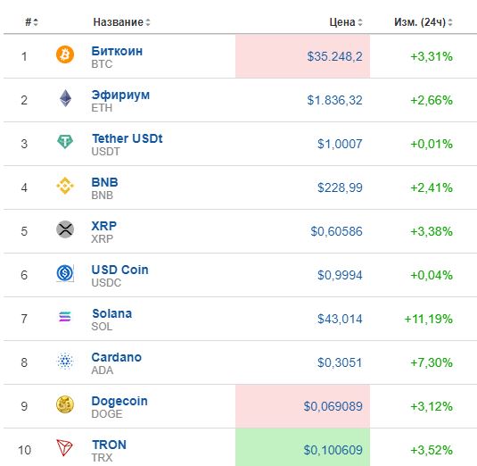
Task: Sort table by Название column
Action: coord(121,22)
